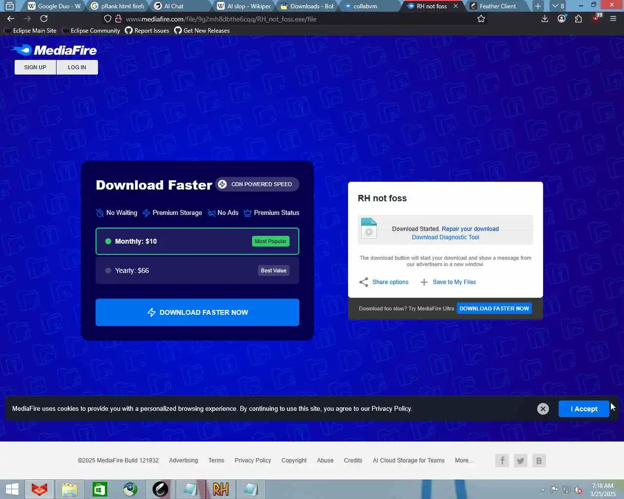Switch to the Google Duo Wikipedia tab
The height and width of the screenshot is (499, 624).
54,6
